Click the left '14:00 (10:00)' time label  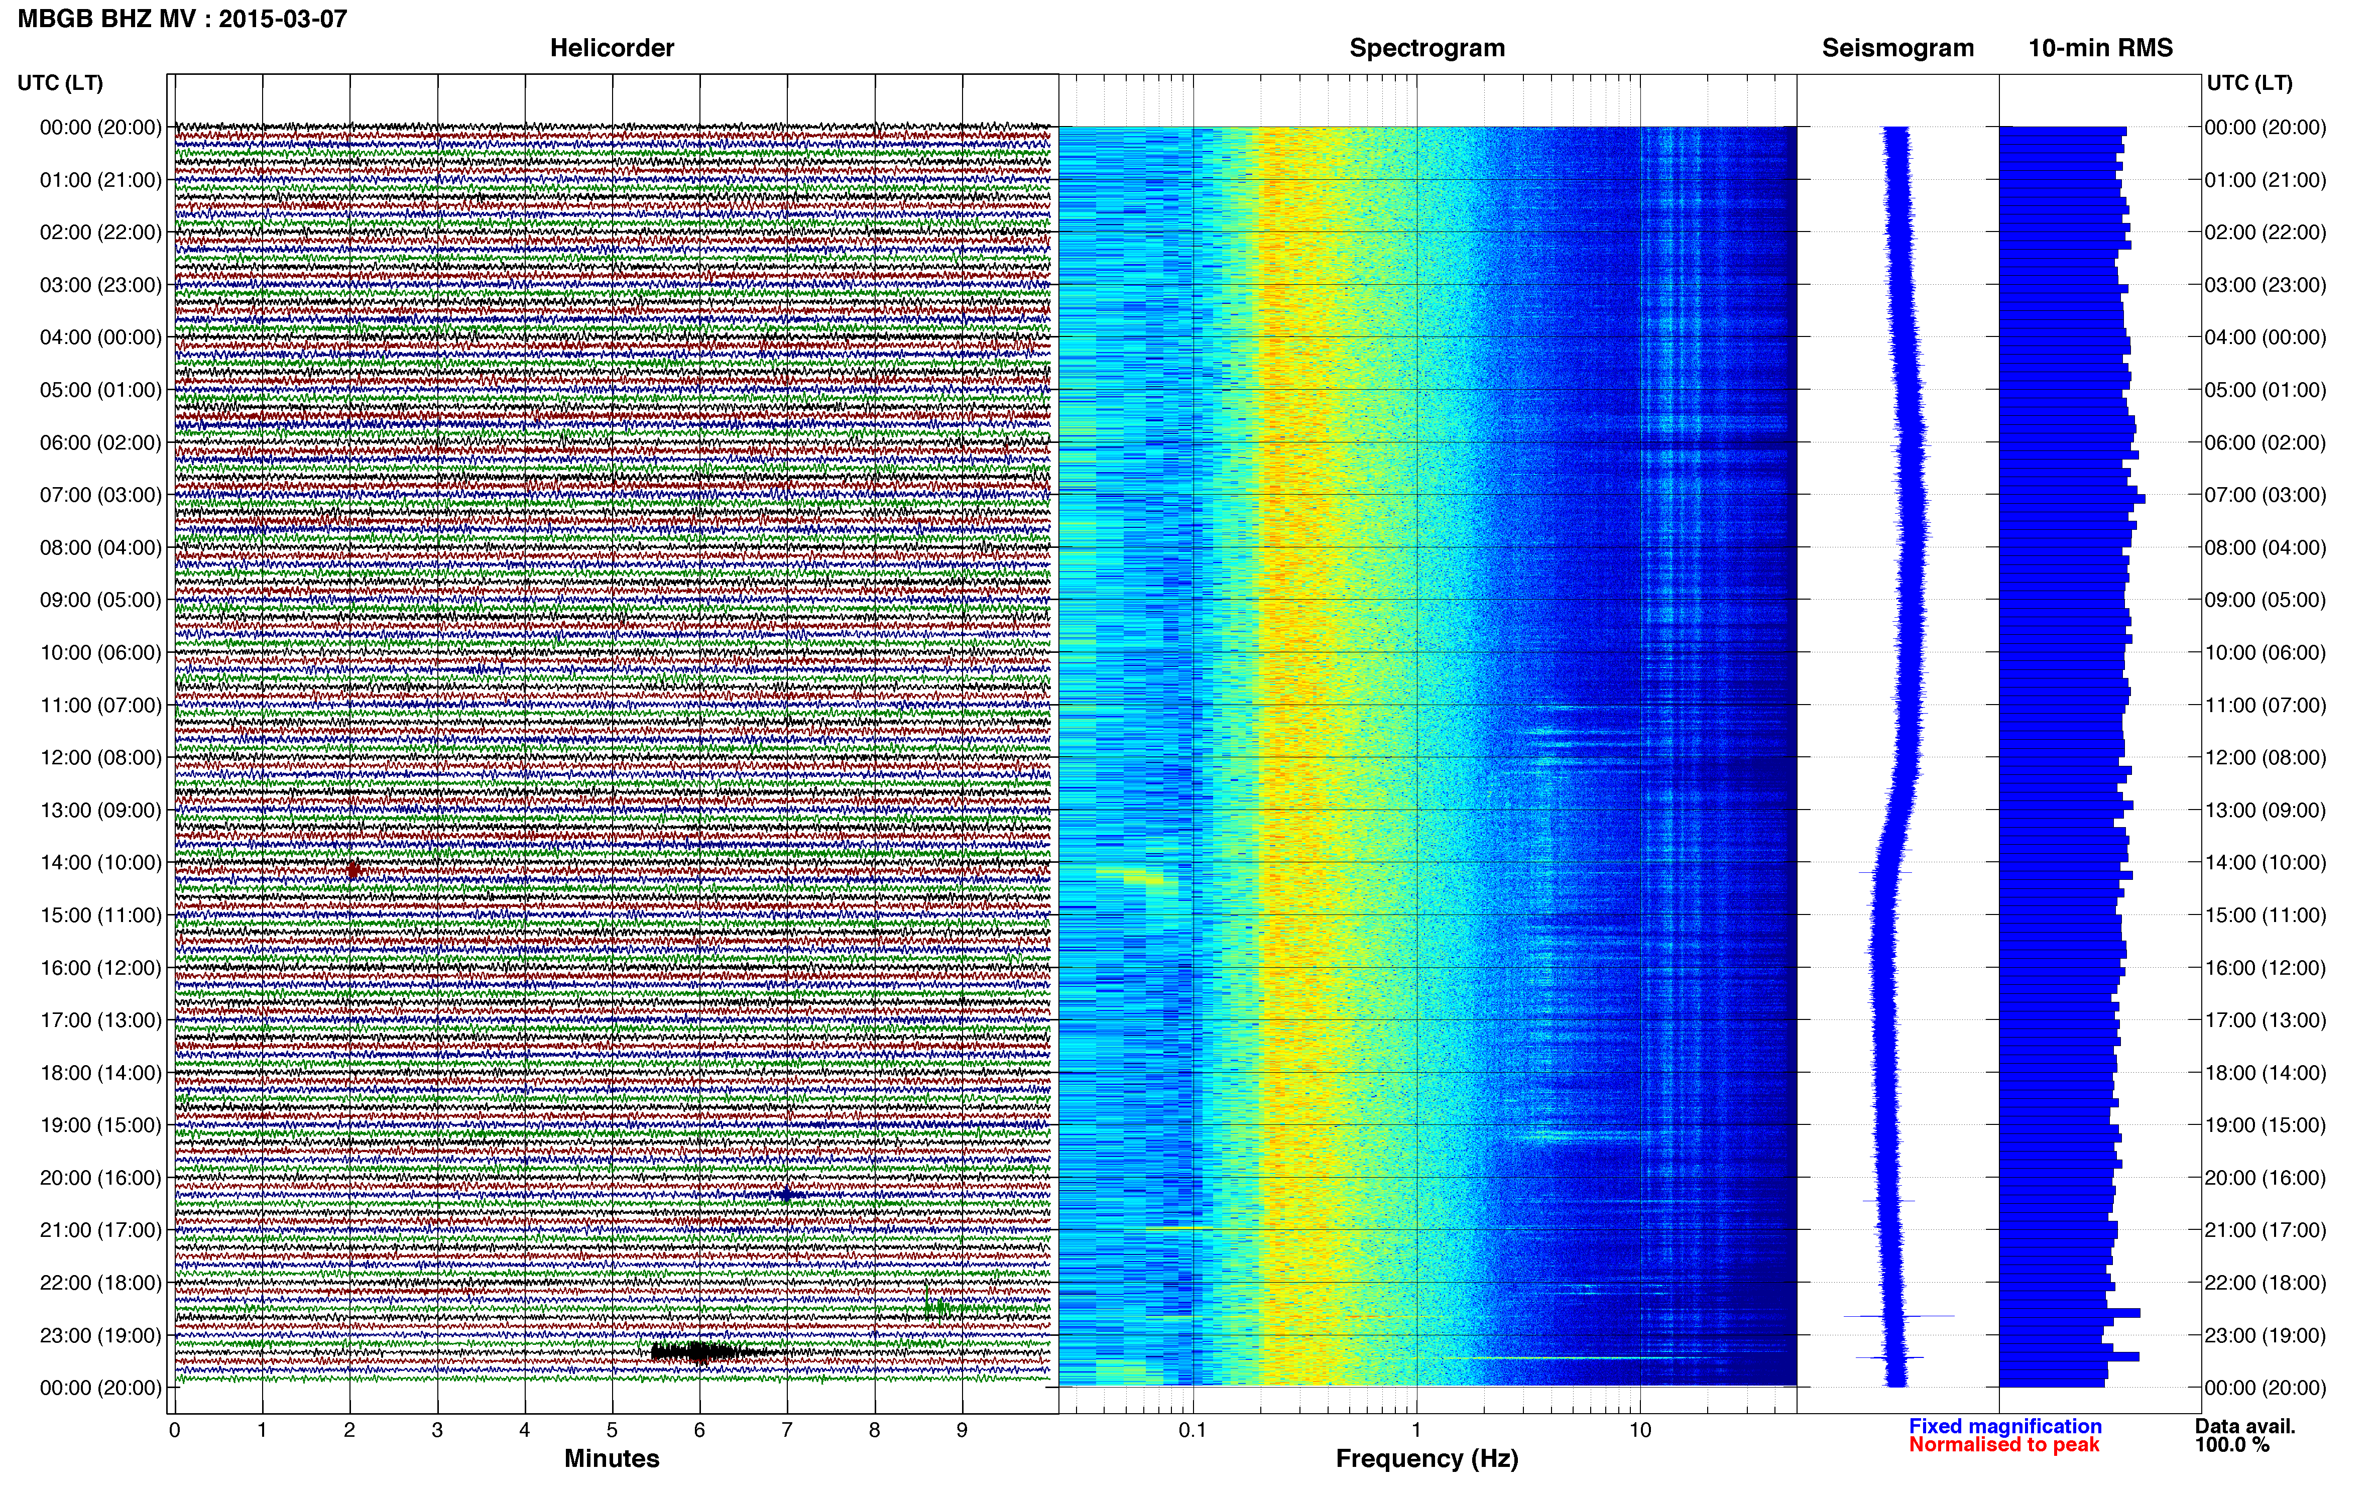pyautogui.click(x=100, y=862)
